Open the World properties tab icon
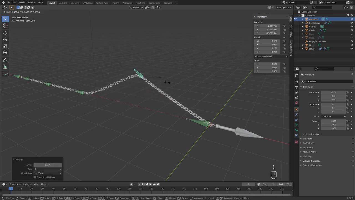Viewport: 355px width, 200px height. (296, 103)
